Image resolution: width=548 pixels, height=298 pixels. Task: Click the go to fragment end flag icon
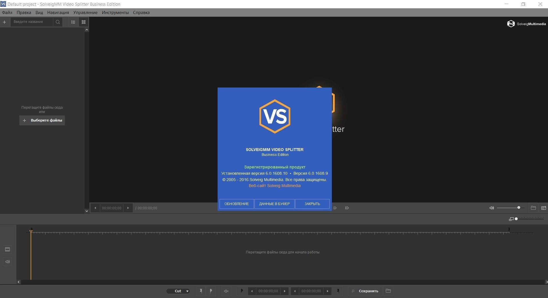point(338,291)
